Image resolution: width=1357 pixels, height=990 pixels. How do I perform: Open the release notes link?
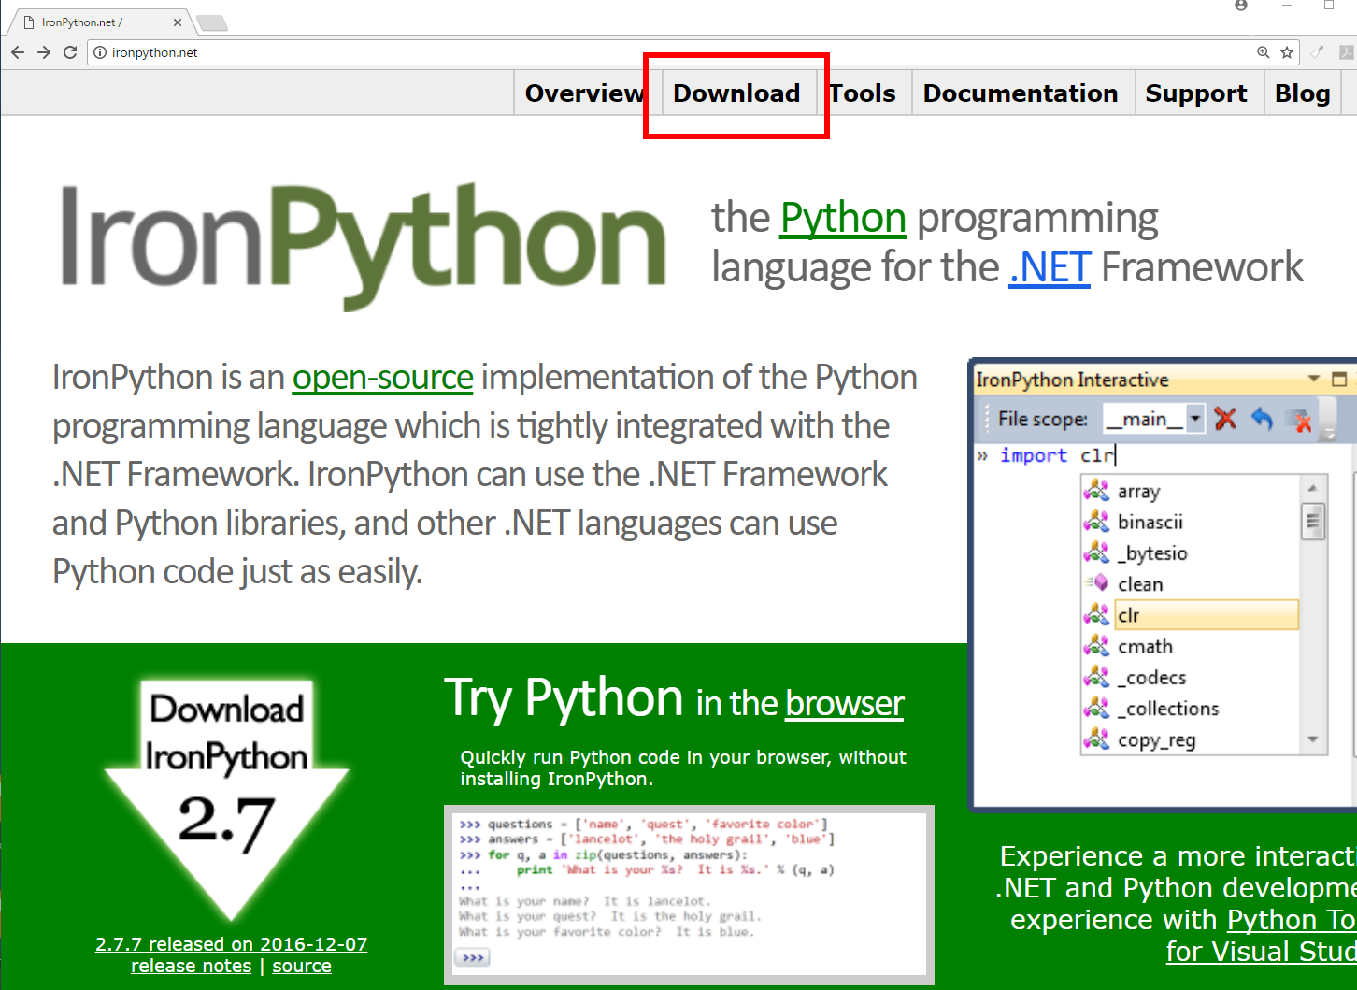(x=191, y=966)
